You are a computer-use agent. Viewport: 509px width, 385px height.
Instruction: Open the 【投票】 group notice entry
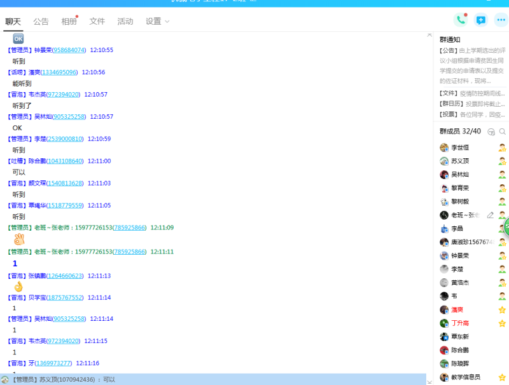coord(472,114)
